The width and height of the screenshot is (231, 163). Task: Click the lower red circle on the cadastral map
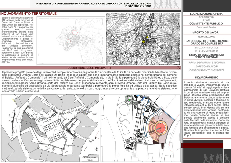(69, 41)
